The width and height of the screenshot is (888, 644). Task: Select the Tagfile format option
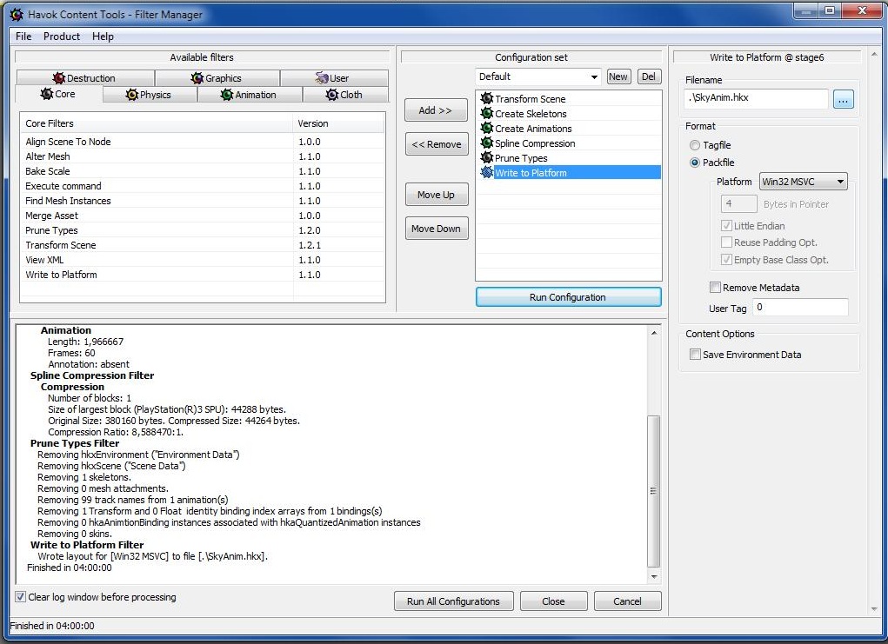695,145
